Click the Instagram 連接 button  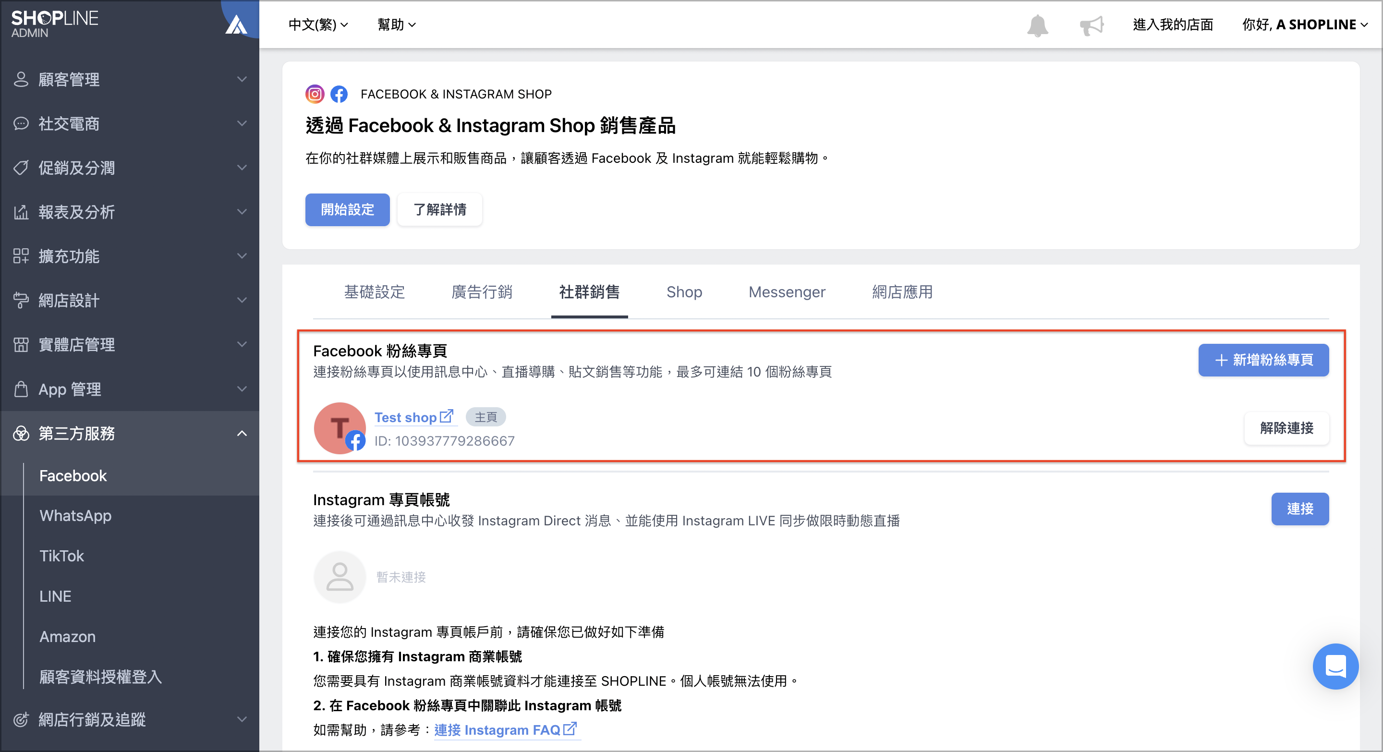1300,509
